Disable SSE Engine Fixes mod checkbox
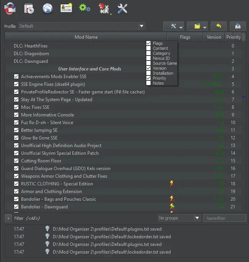This screenshot has width=249, height=262. (x=16, y=84)
